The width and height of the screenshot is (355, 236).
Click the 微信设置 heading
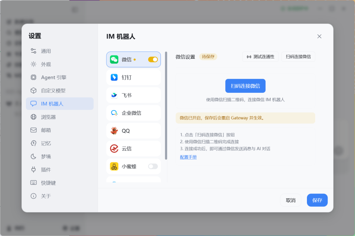click(x=185, y=57)
